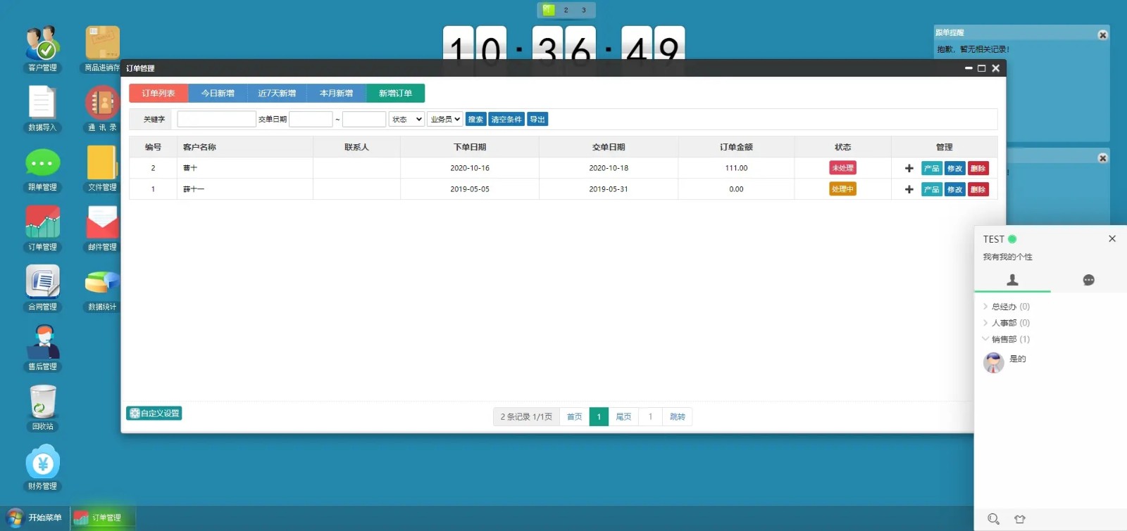Switch to the messages tab in chat panel
Screen dimensions: 1127x531
[x=1088, y=280]
